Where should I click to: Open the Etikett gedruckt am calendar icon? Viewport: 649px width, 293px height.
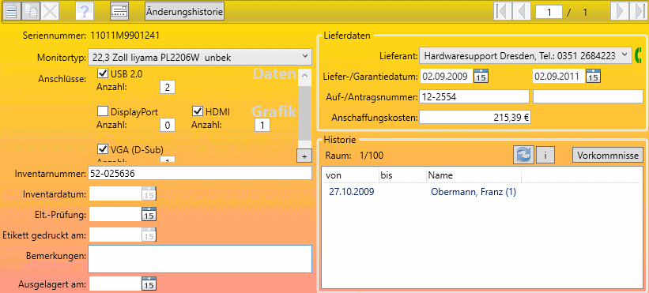149,235
